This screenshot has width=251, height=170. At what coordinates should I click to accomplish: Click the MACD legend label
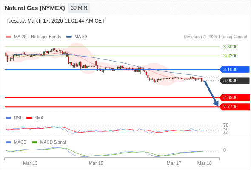(x=20, y=142)
